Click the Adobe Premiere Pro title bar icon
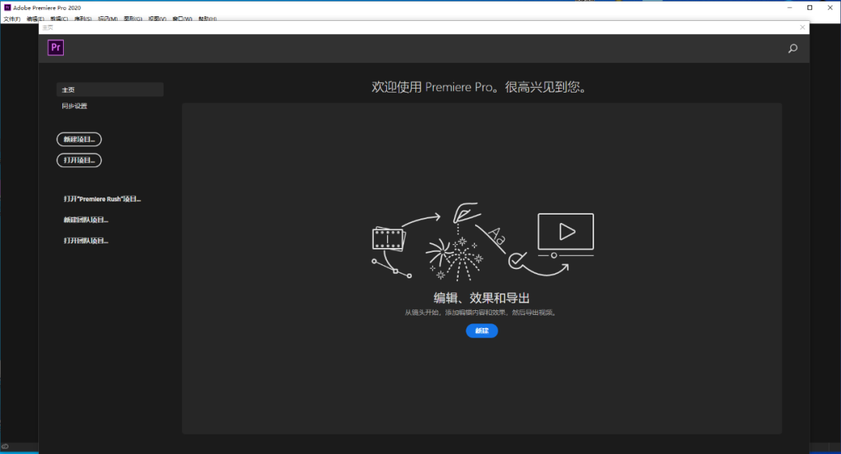 click(8, 8)
